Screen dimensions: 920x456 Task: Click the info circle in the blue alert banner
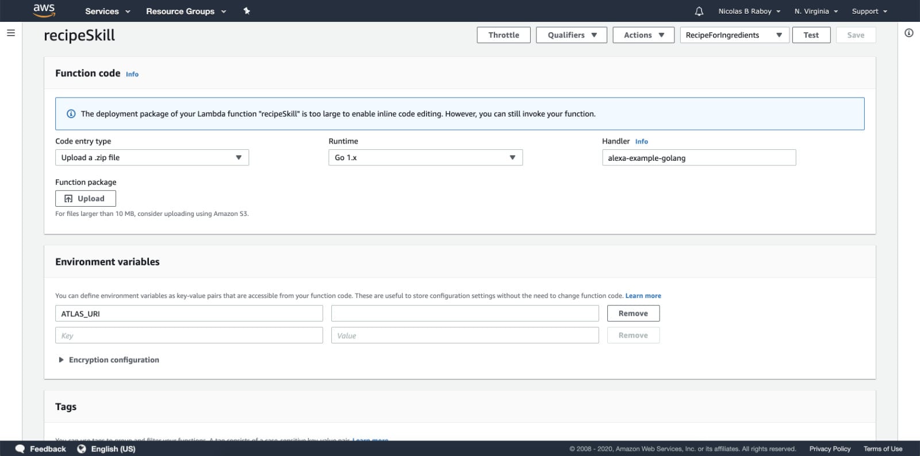click(71, 114)
